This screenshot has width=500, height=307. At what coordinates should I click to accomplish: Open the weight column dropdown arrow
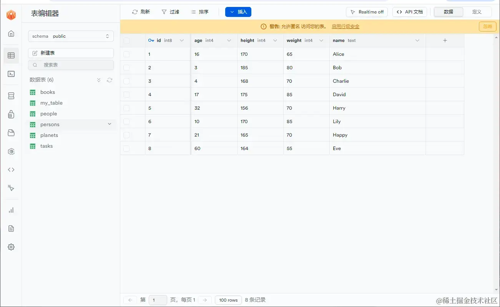point(321,40)
